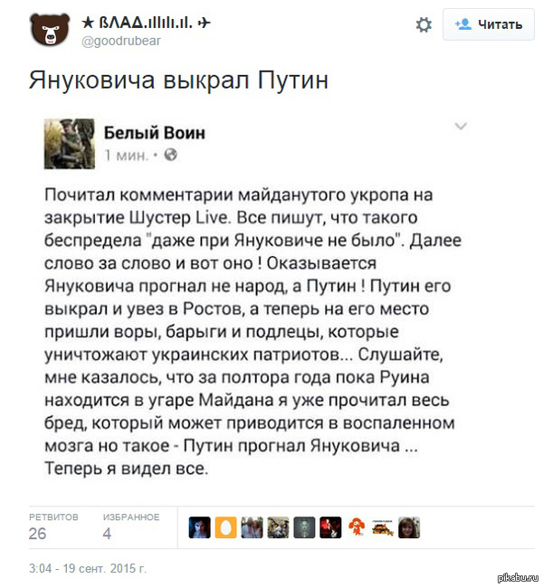This screenshot has height=588, width=543.
Task: Open the tweet timestamp 3:04 - 19 сент. 2015
Action: coord(88,569)
